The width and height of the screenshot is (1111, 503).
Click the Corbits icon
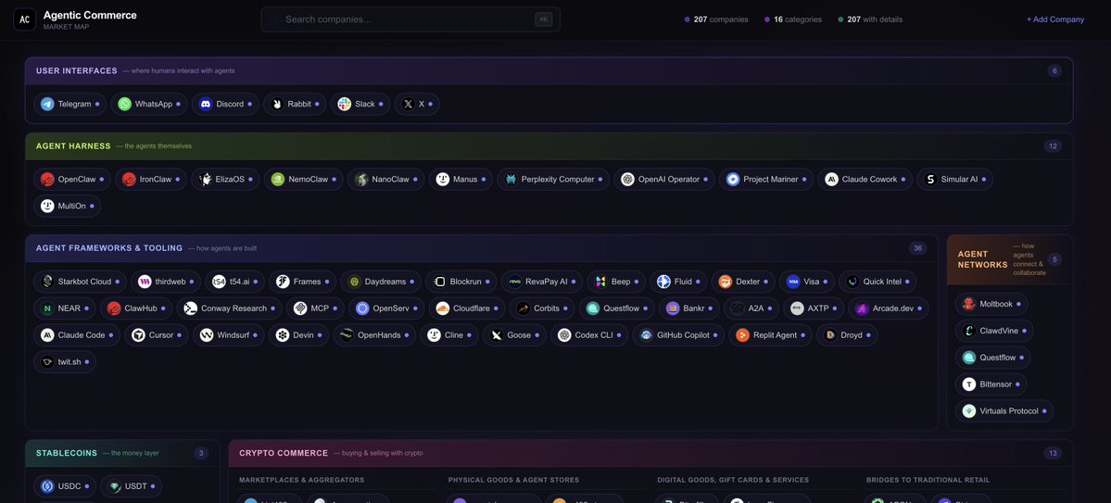[523, 308]
